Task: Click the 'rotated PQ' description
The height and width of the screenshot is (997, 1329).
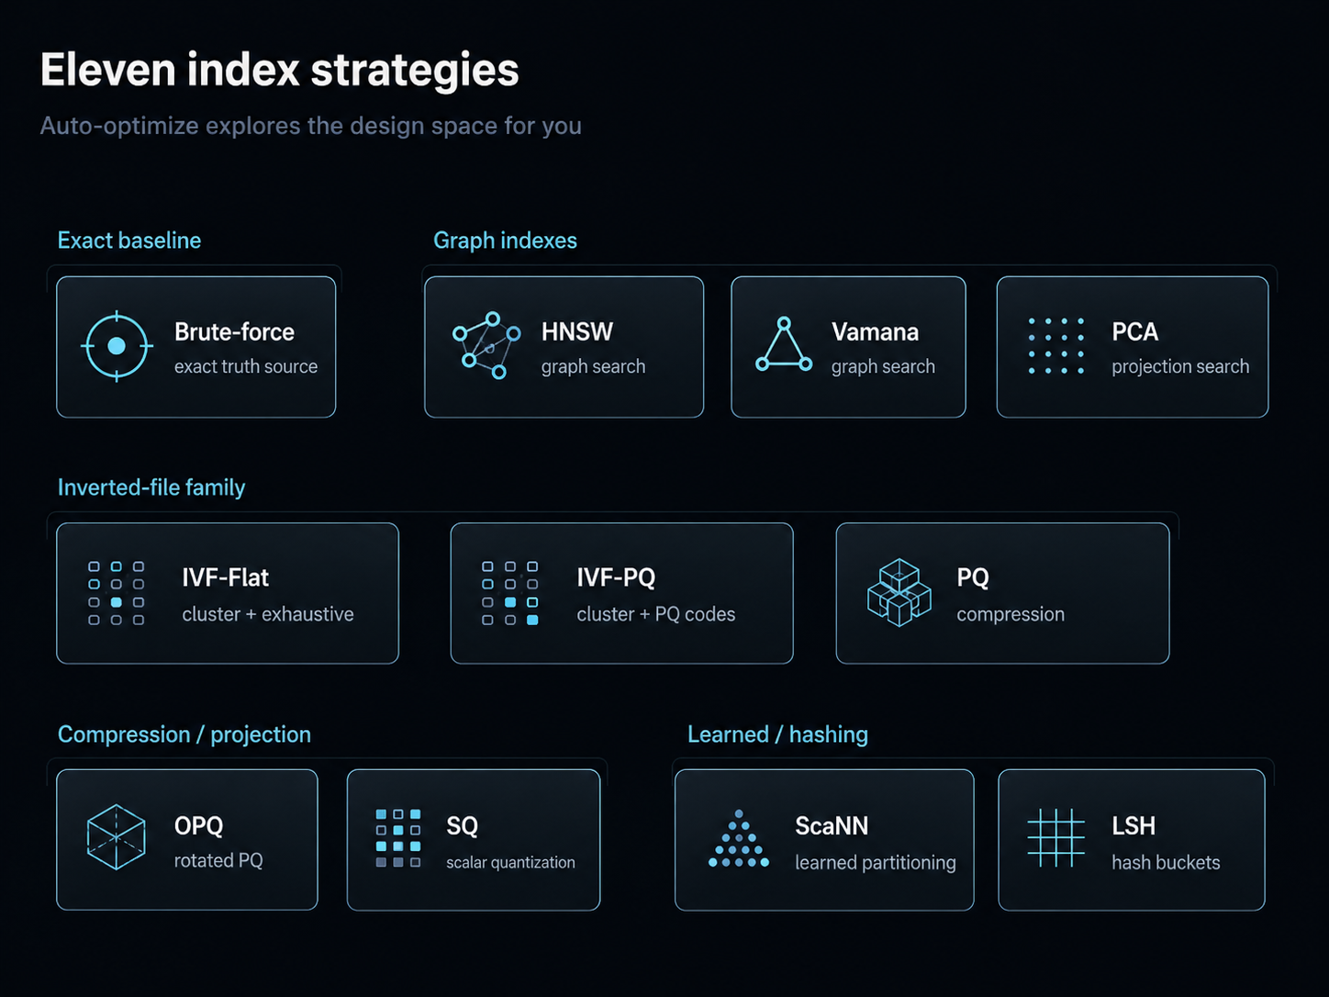Action: coord(218,860)
